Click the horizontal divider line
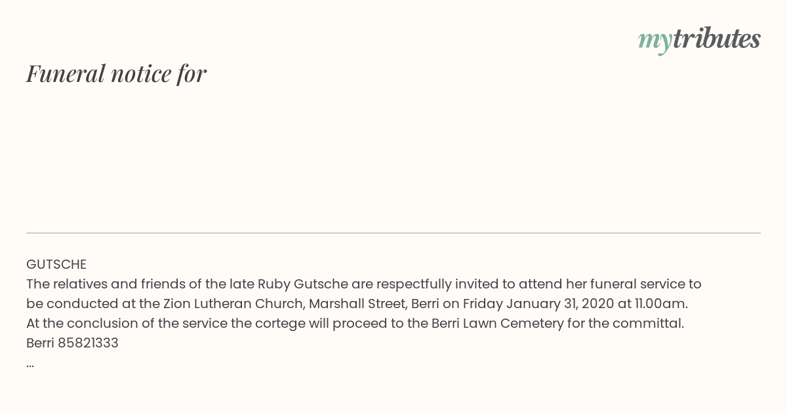 [x=393, y=233]
